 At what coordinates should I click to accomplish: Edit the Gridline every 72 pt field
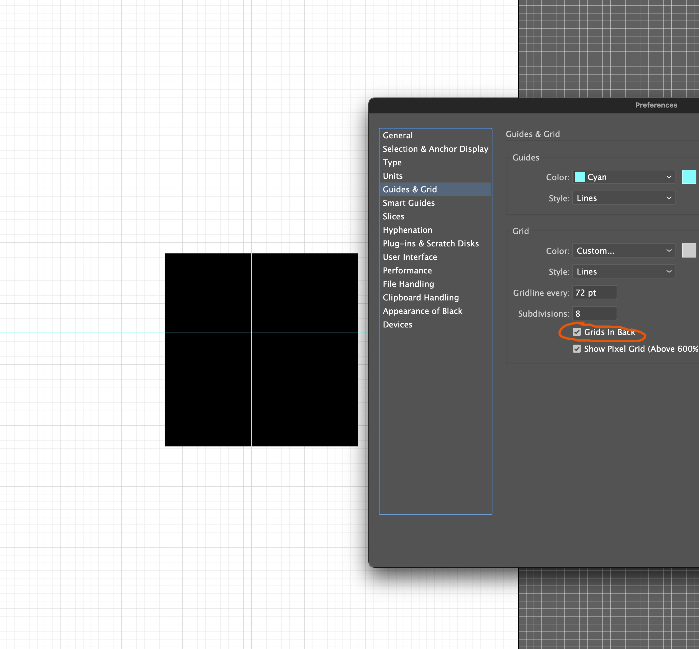click(594, 293)
